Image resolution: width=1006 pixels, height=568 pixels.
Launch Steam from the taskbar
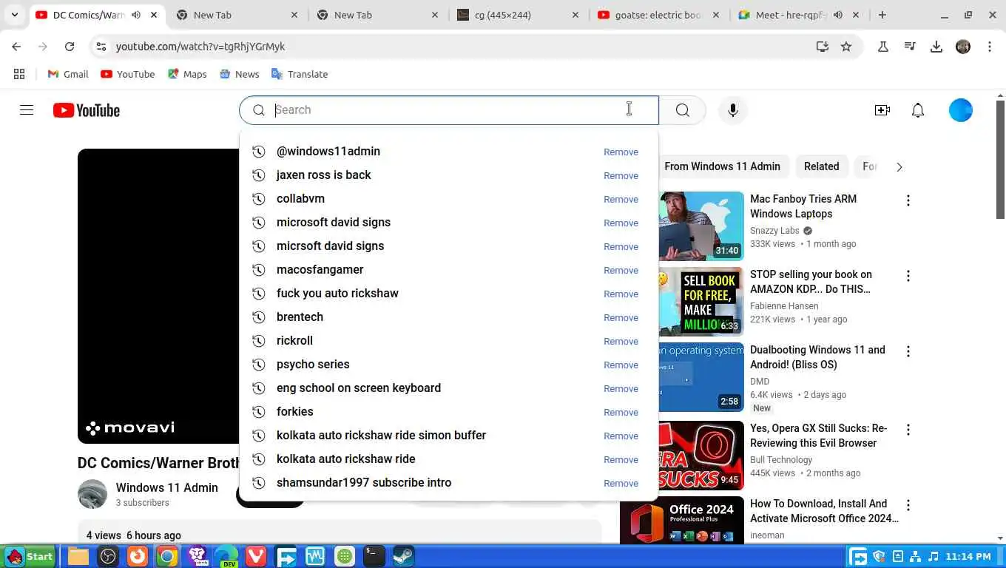[x=403, y=556]
